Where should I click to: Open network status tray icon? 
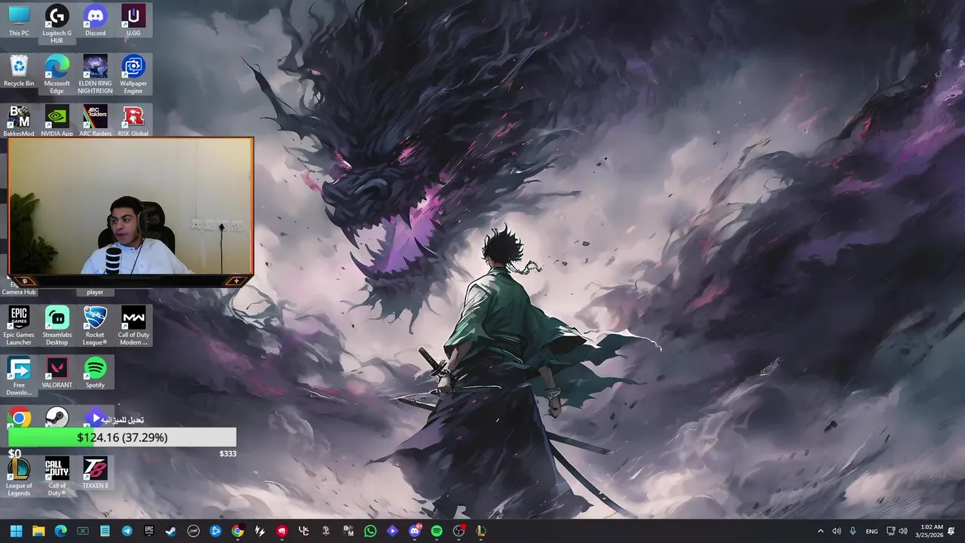pyautogui.click(x=890, y=531)
